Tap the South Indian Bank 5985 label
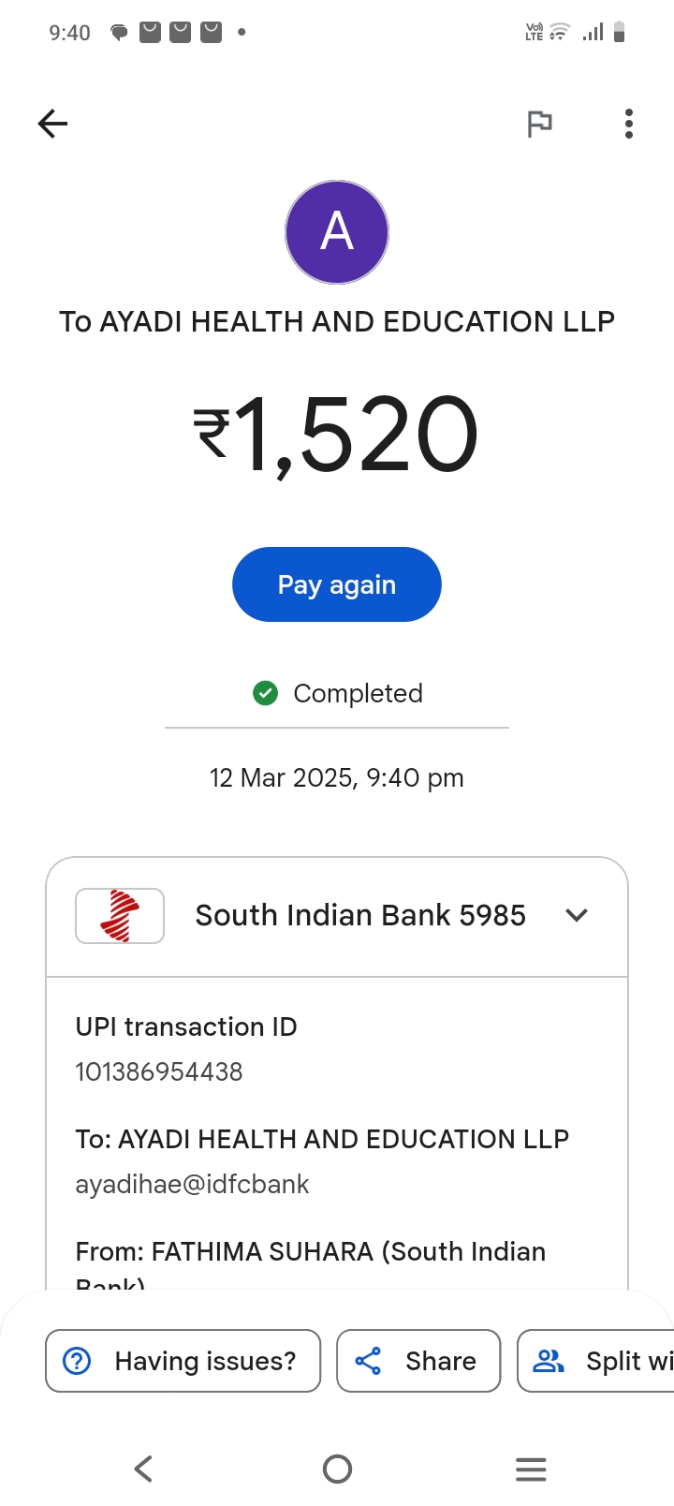Viewport: 674px width, 1506px height. (x=360, y=915)
